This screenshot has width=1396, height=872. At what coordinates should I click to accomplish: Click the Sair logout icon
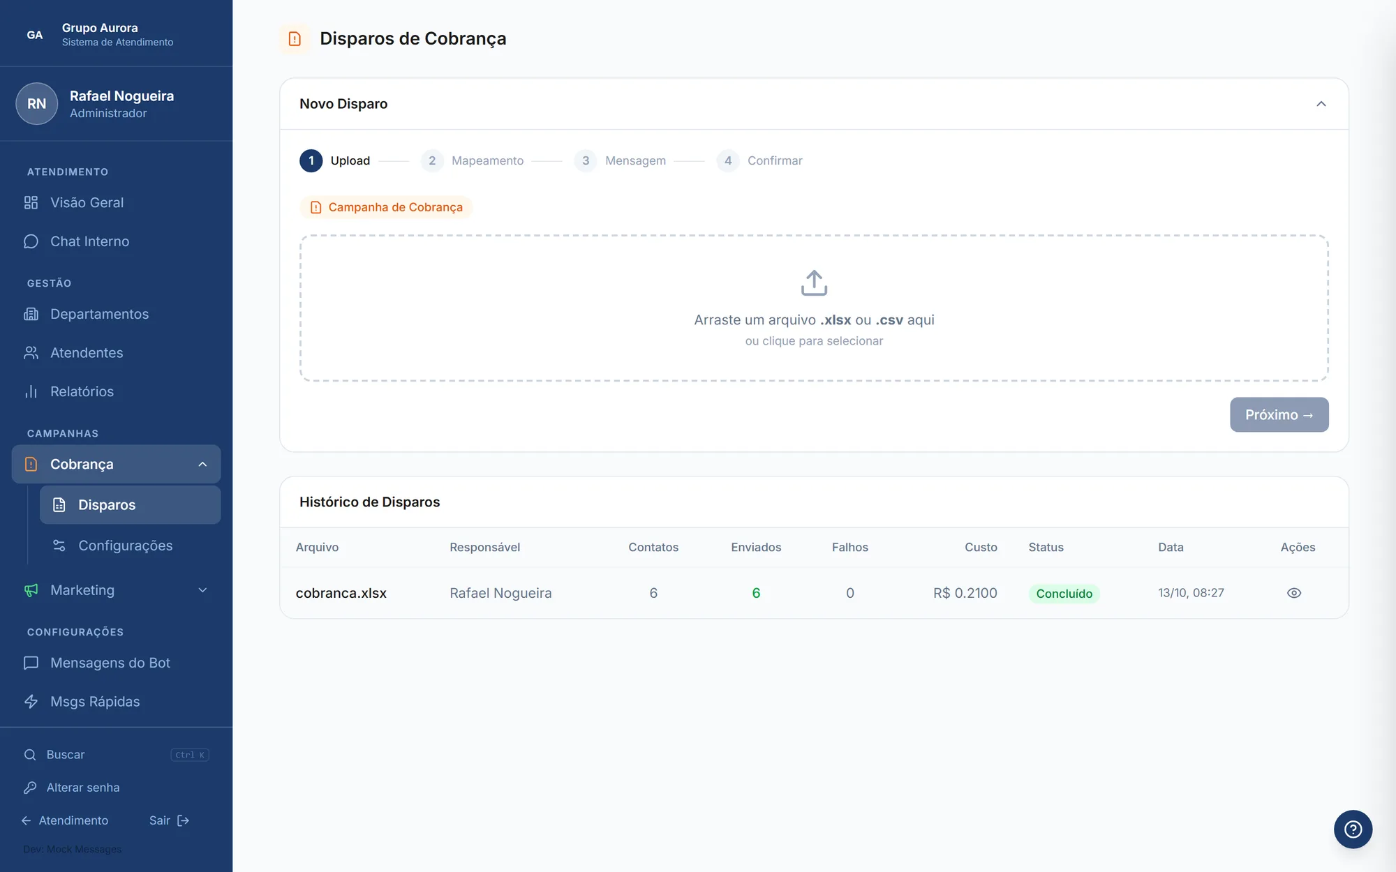[x=184, y=820]
